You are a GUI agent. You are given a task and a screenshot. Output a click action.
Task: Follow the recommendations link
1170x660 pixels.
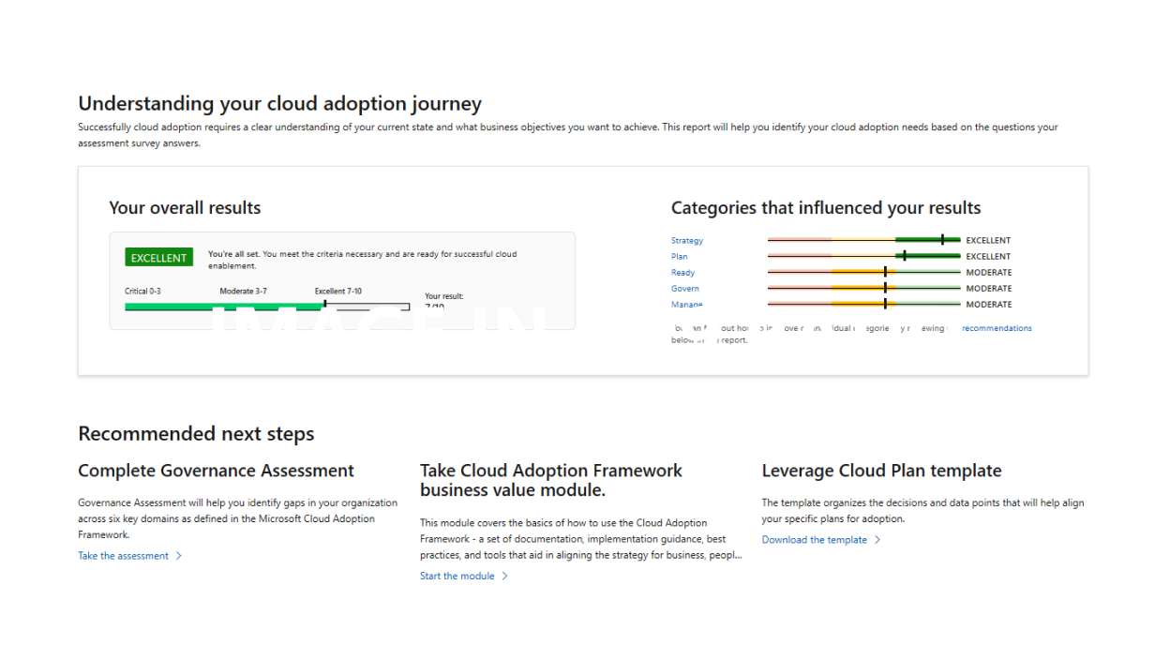point(996,328)
